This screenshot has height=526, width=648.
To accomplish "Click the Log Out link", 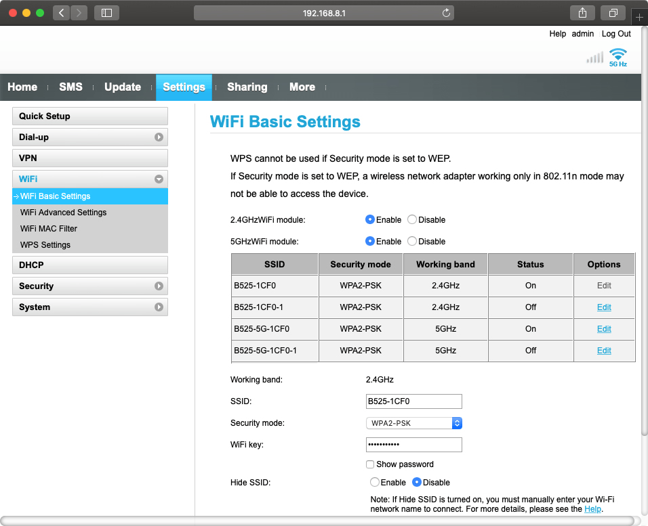I will pyautogui.click(x=616, y=34).
